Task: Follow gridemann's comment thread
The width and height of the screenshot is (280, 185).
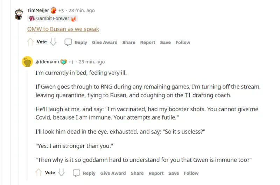Action: pos(191,173)
